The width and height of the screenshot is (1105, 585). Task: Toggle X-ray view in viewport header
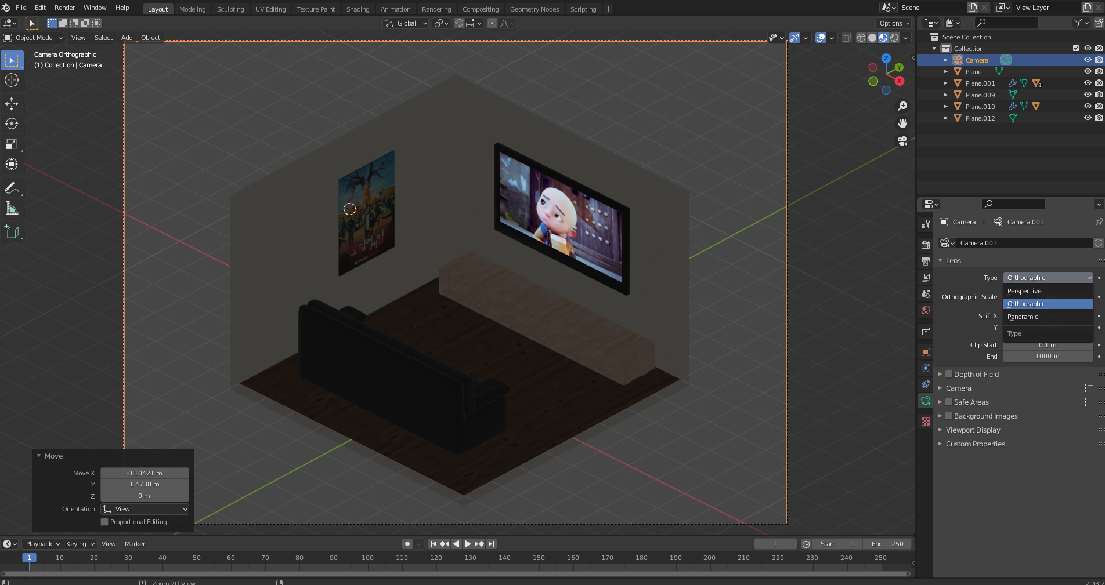[x=847, y=38]
